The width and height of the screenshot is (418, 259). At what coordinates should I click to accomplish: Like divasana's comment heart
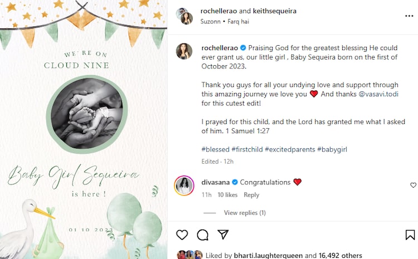413,185
